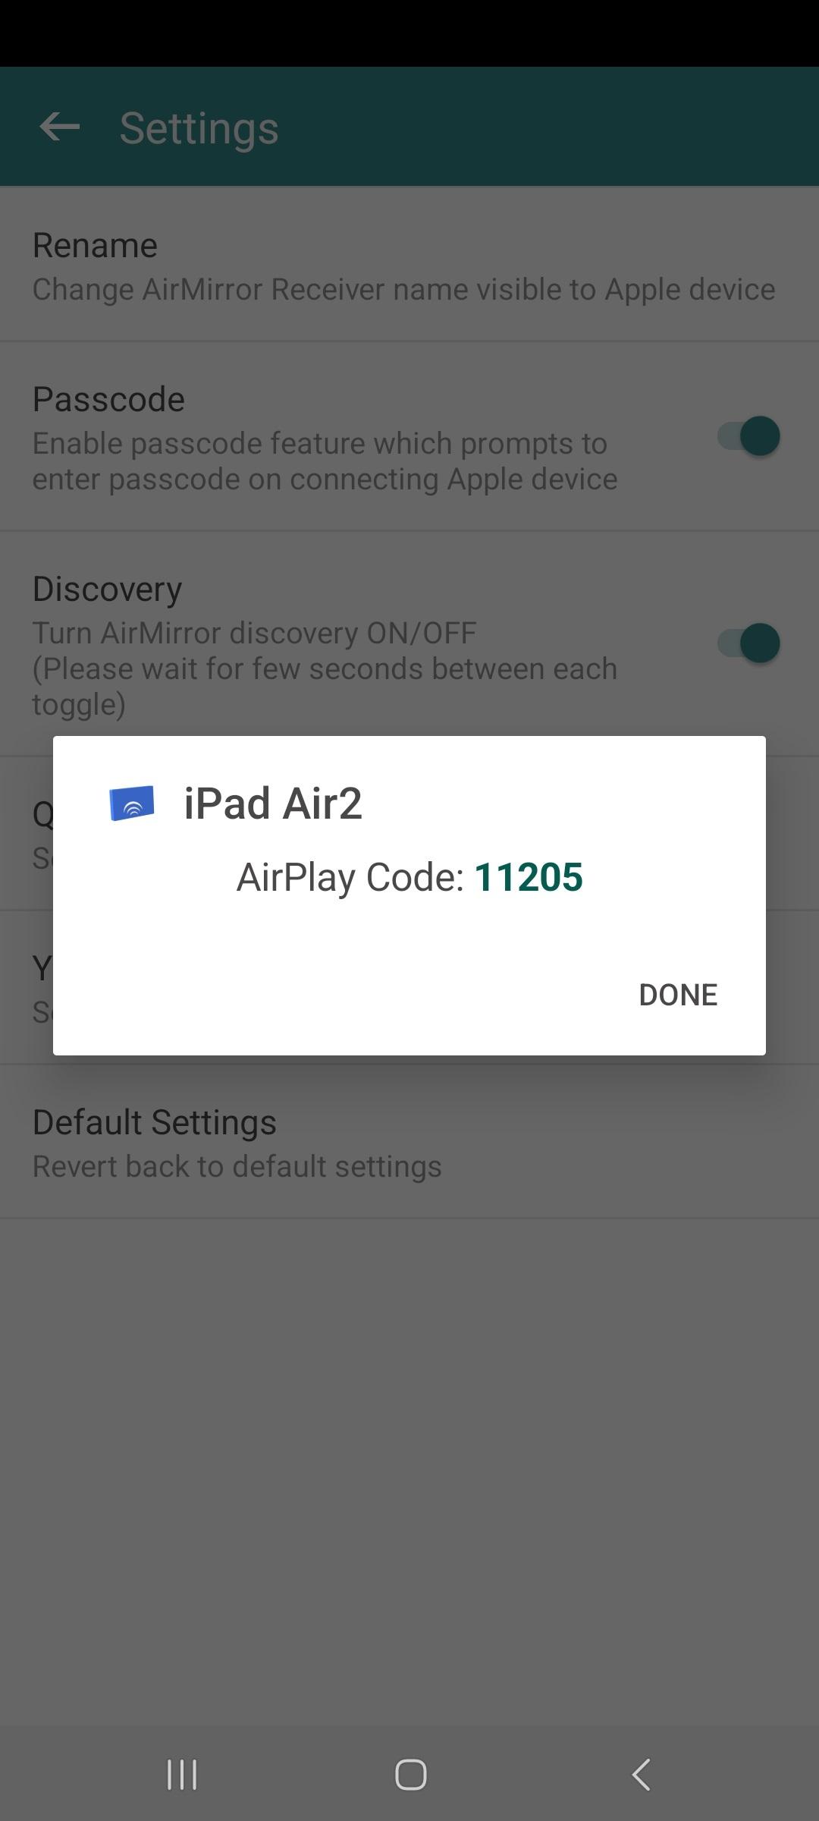Tap the Android back navigation chevron
The image size is (819, 1821).
642,1775
